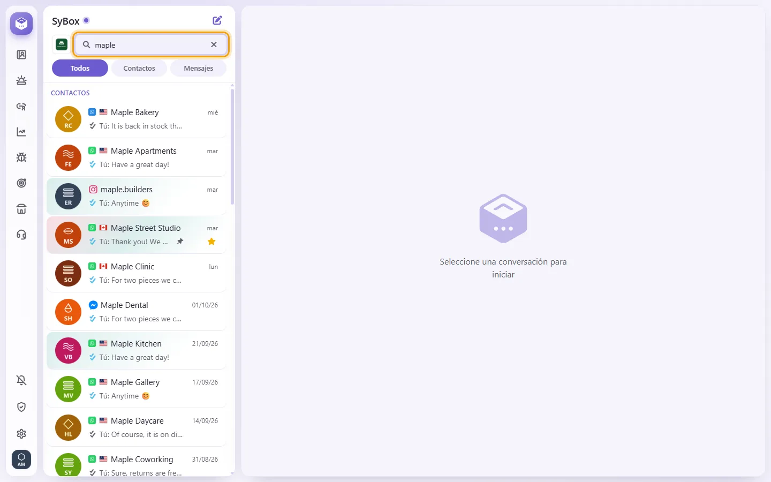Click the compose new message icon
Viewport: 771px width, 482px height.
(217, 20)
